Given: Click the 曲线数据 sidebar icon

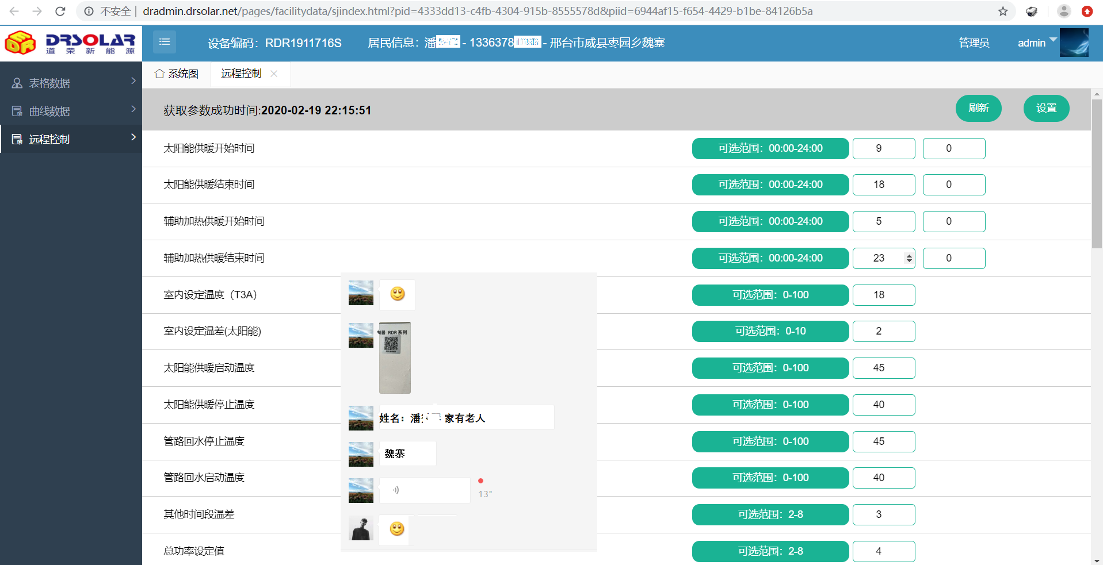Looking at the screenshot, I should 17,111.
